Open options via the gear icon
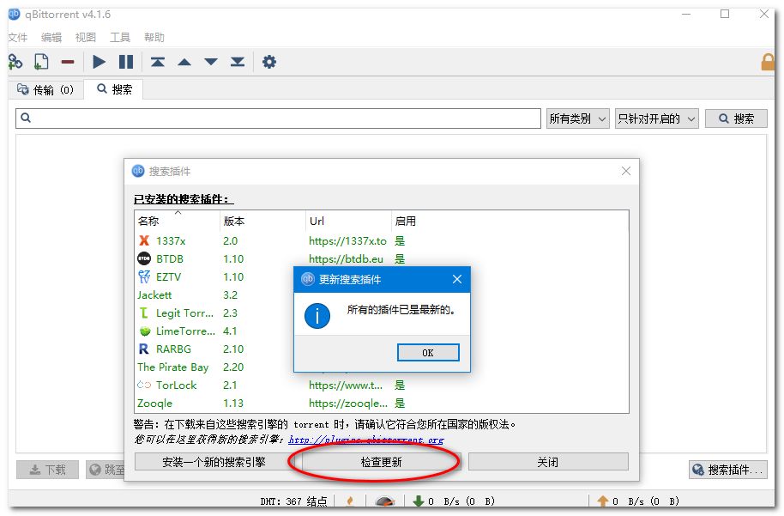The width and height of the screenshot is (784, 516). pyautogui.click(x=269, y=62)
